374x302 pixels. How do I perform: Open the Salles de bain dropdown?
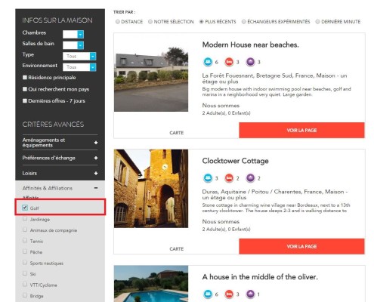pyautogui.click(x=73, y=45)
